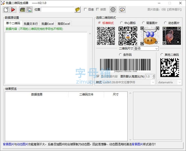Open the yellow folder browse icon

[78, 9]
